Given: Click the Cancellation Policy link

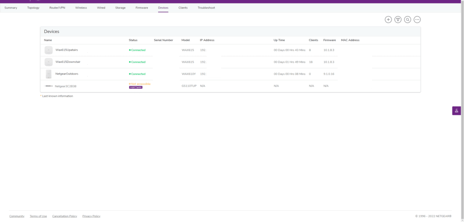Looking at the screenshot, I should pyautogui.click(x=64, y=216).
